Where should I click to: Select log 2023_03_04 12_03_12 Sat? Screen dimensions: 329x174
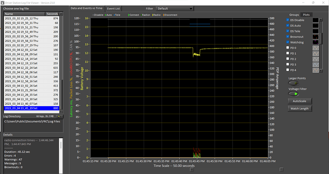[31, 50]
